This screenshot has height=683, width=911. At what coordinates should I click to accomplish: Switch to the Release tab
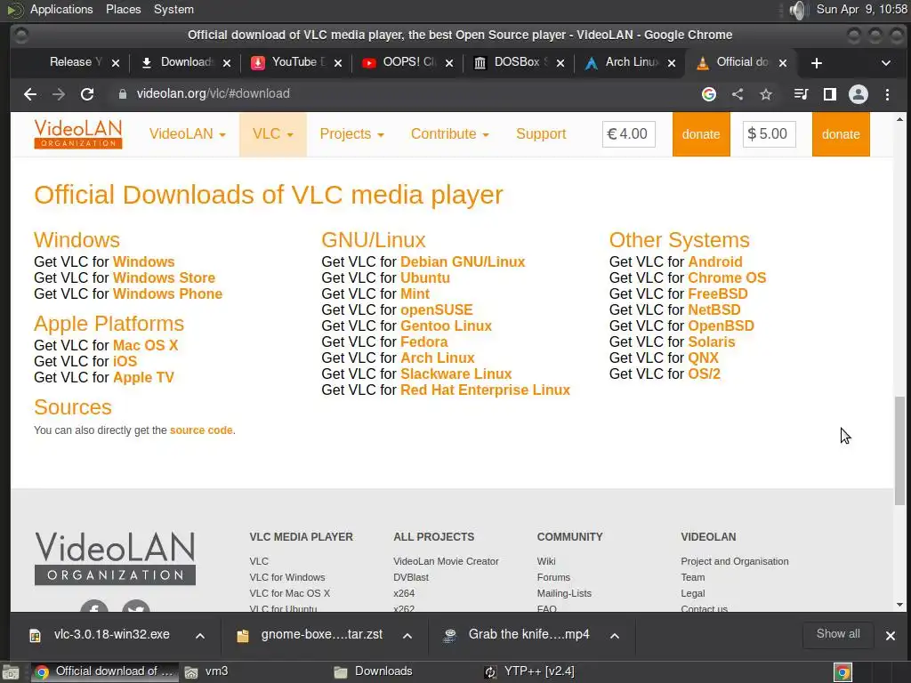click(75, 62)
